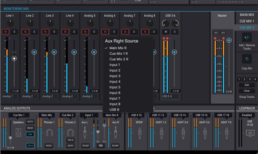Click the Analog 1 channel name field
This screenshot has width=258, height=154.
pos(10,96)
